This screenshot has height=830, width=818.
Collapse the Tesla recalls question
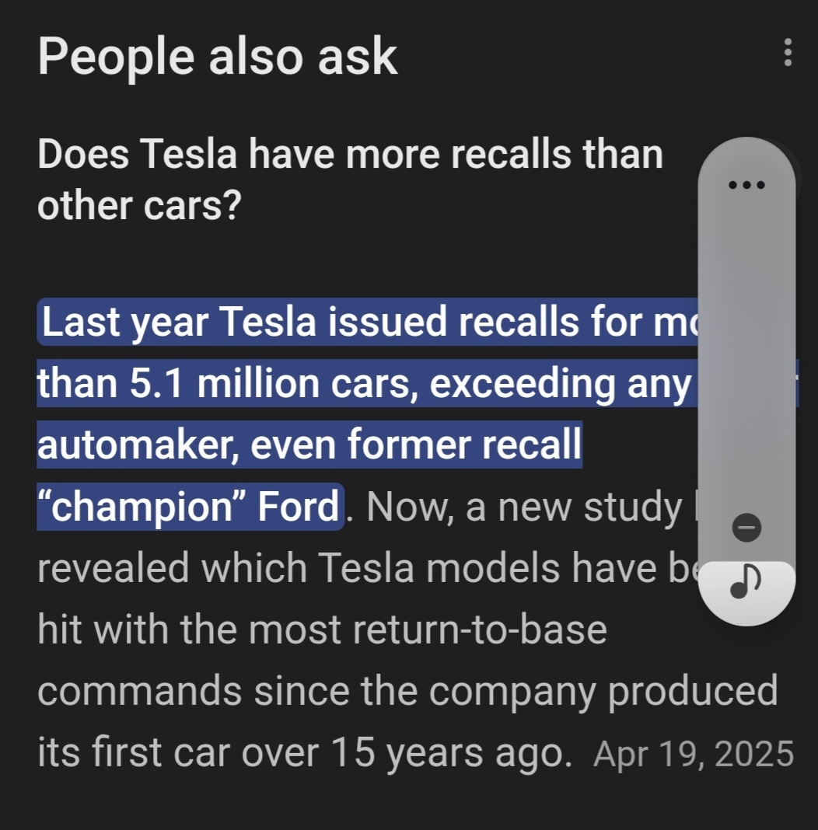point(350,179)
